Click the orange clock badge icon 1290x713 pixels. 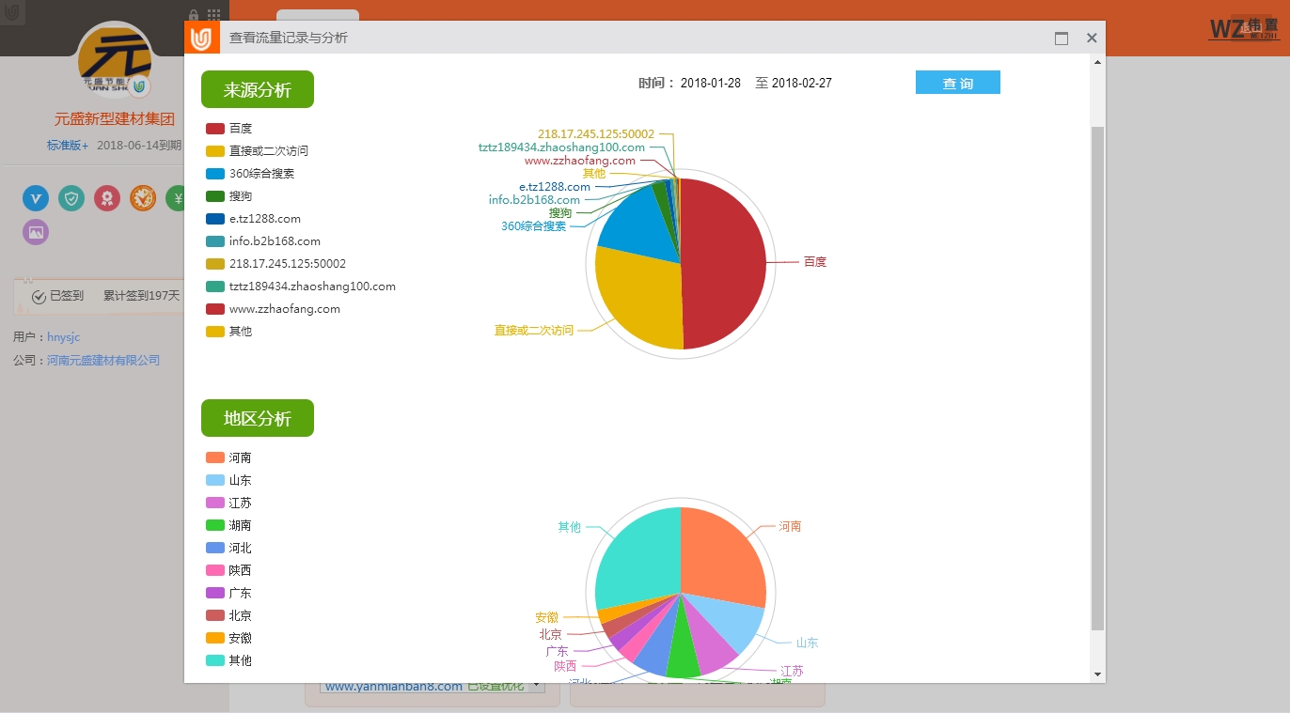[x=143, y=198]
